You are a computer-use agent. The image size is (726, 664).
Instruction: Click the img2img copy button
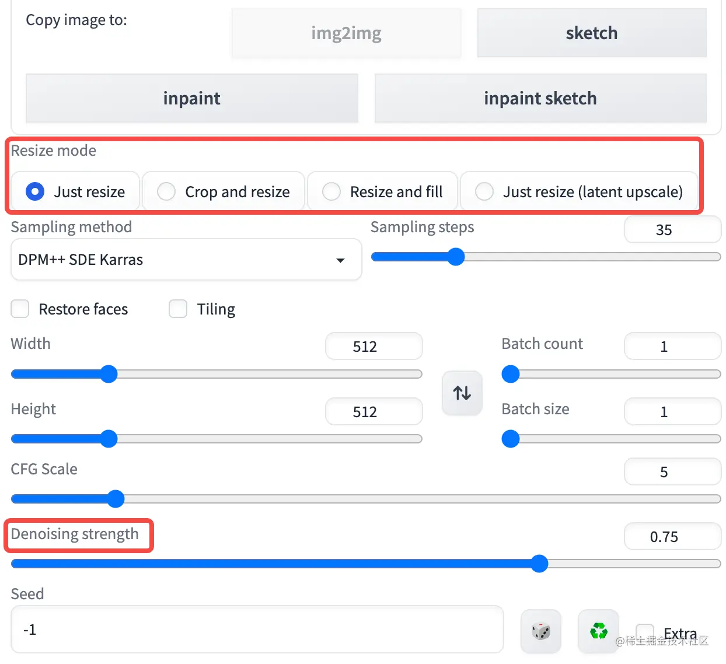[346, 33]
